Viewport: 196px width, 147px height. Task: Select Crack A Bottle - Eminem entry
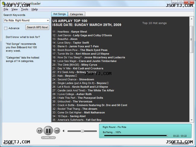click(90, 105)
